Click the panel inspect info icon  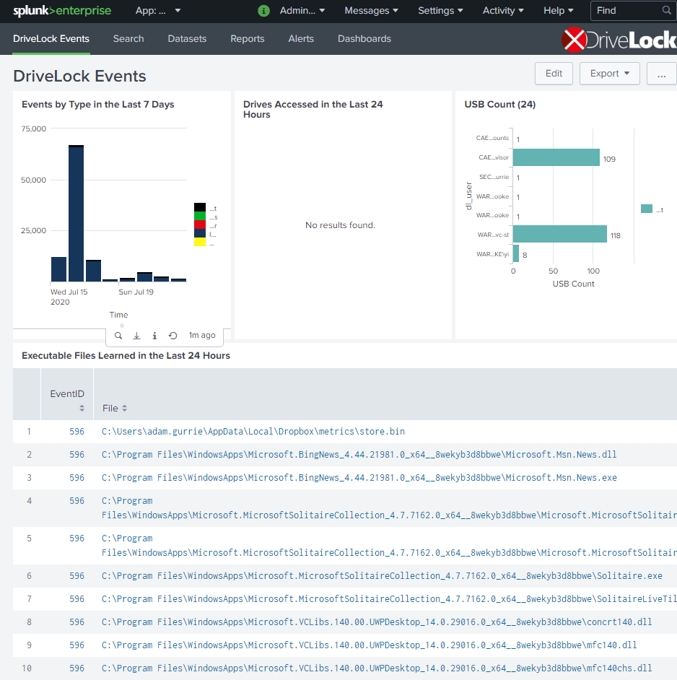154,336
